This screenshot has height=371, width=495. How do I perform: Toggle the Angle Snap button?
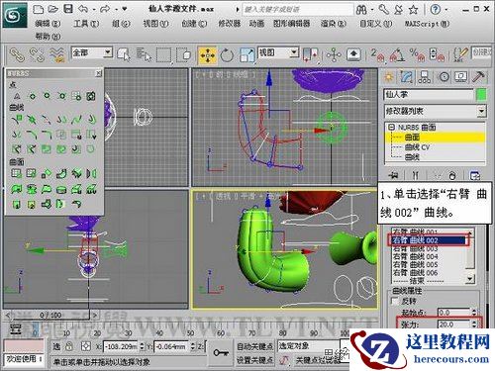397,55
